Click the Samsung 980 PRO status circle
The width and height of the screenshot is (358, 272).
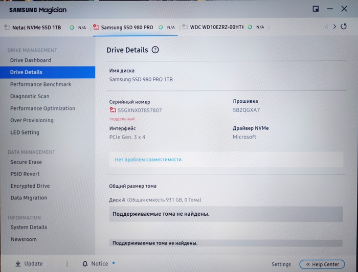(x=161, y=27)
